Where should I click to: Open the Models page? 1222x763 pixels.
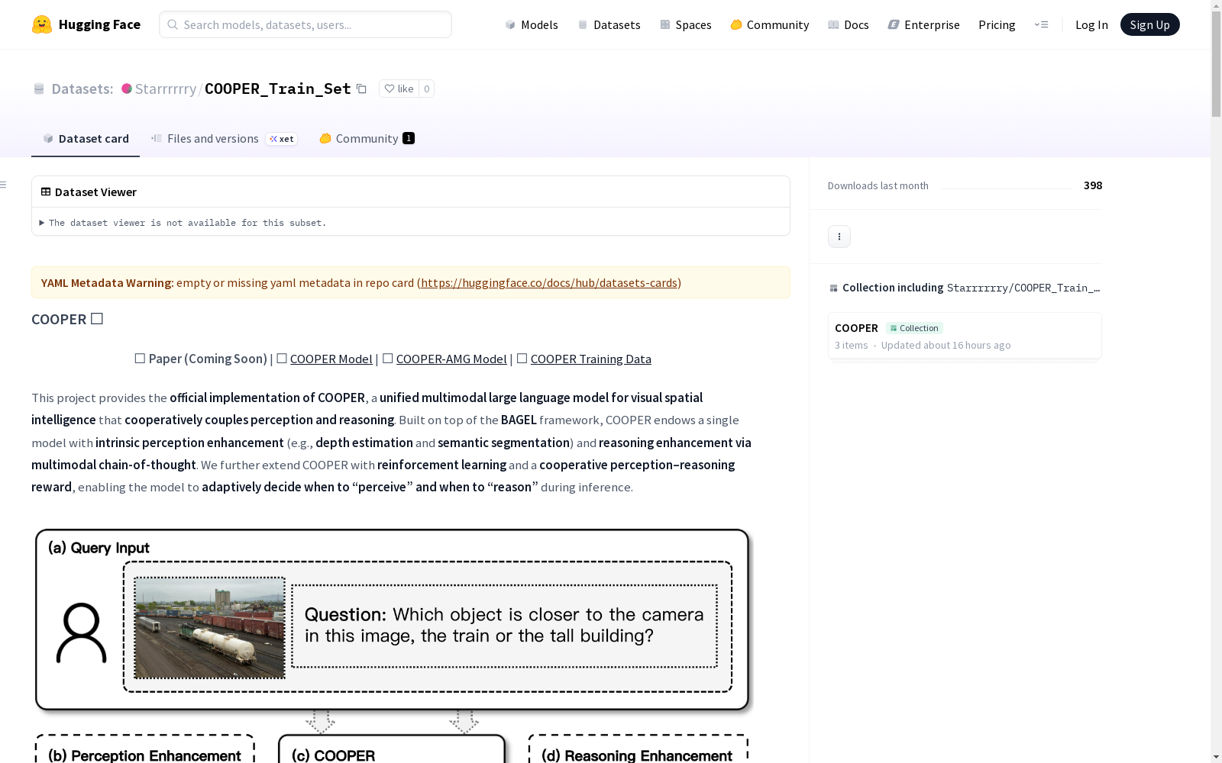(532, 24)
